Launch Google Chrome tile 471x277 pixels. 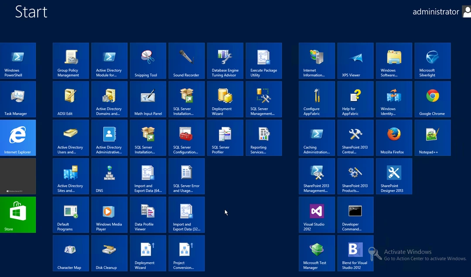[433, 99]
